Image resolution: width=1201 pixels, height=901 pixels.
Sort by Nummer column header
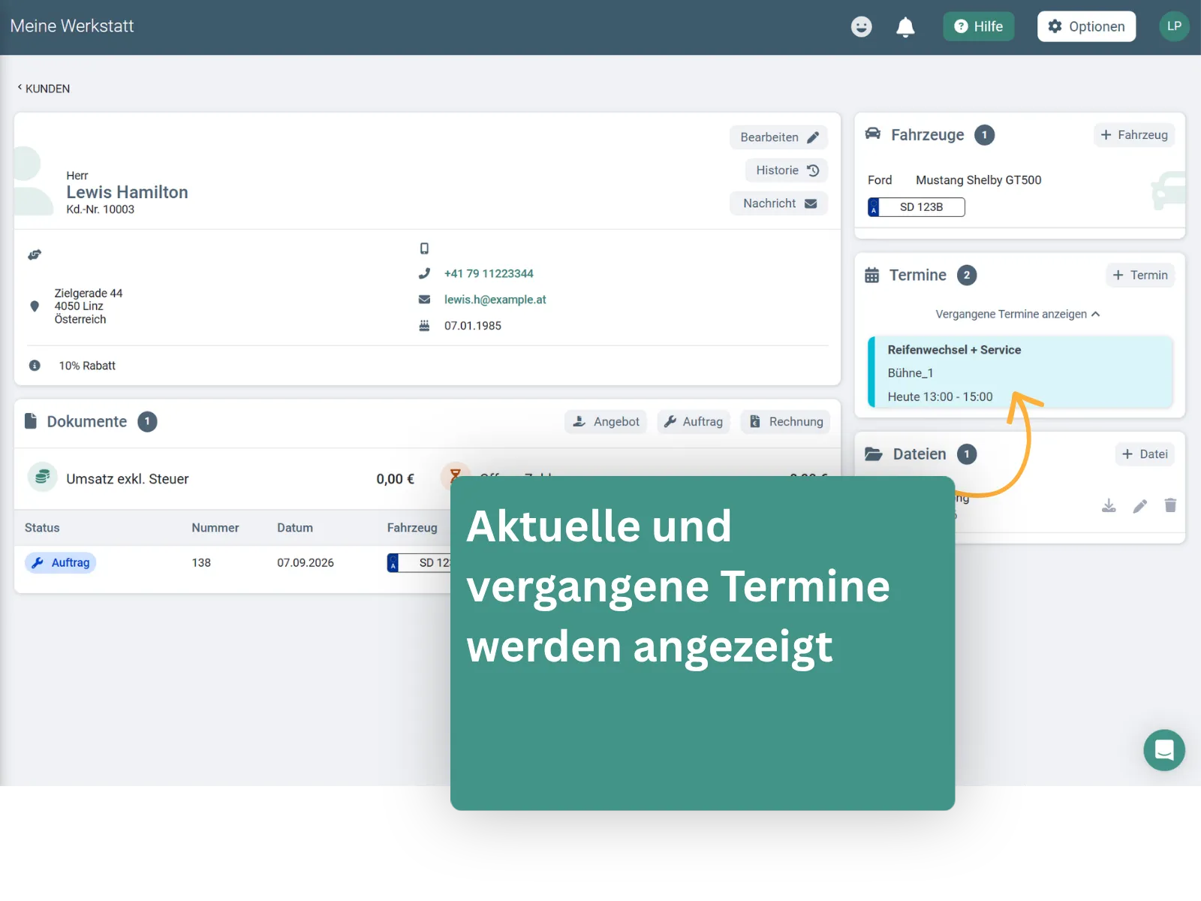215,528
